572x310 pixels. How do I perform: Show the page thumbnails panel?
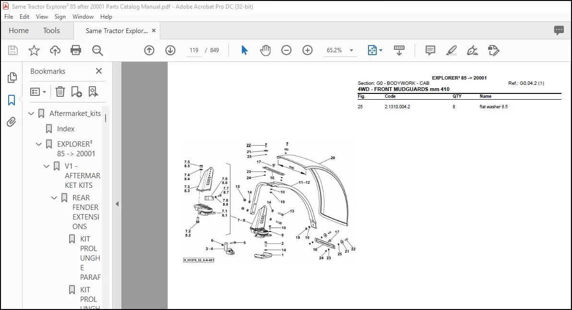(x=12, y=78)
